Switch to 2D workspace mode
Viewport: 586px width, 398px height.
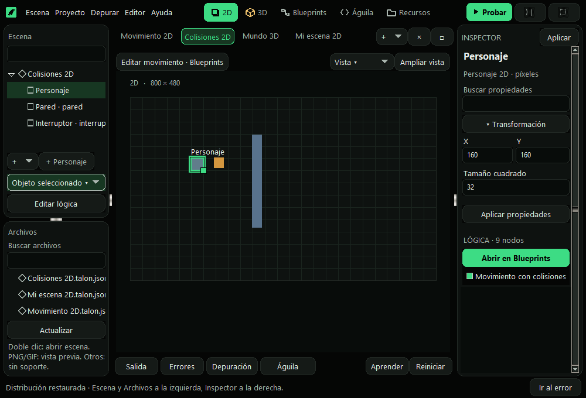[x=221, y=12]
